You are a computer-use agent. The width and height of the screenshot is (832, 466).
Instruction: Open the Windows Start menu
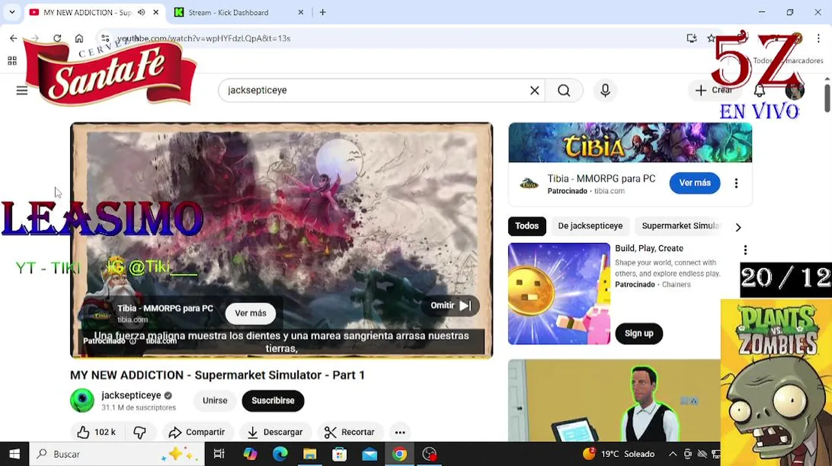pos(14,454)
